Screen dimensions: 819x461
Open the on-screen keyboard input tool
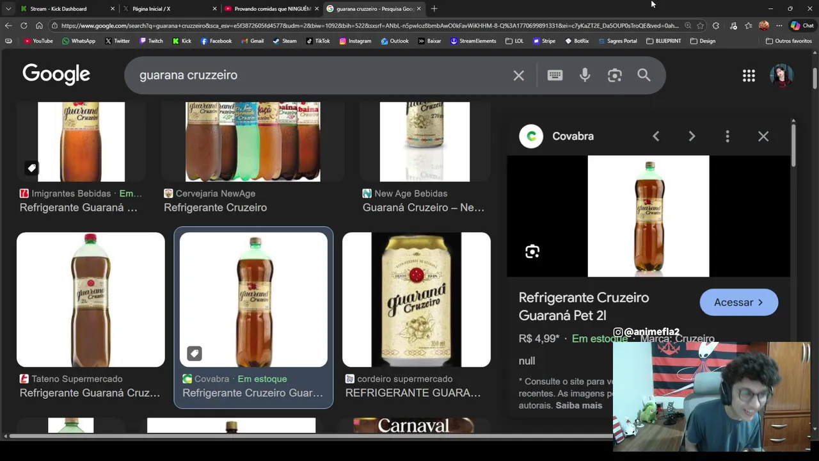point(555,76)
